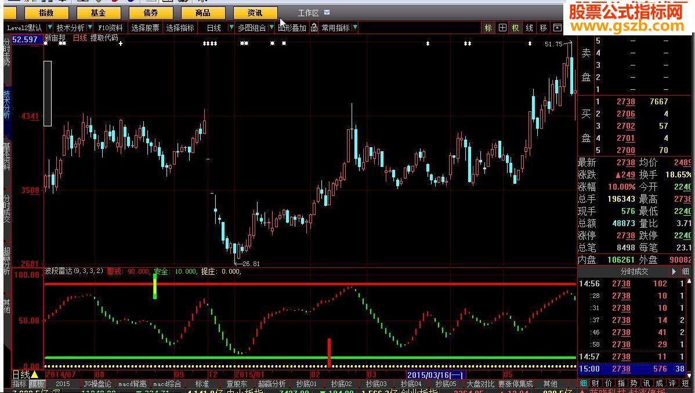695x393 pixels.
Task: Select the macd背离 indicator tab
Action: coord(132,384)
